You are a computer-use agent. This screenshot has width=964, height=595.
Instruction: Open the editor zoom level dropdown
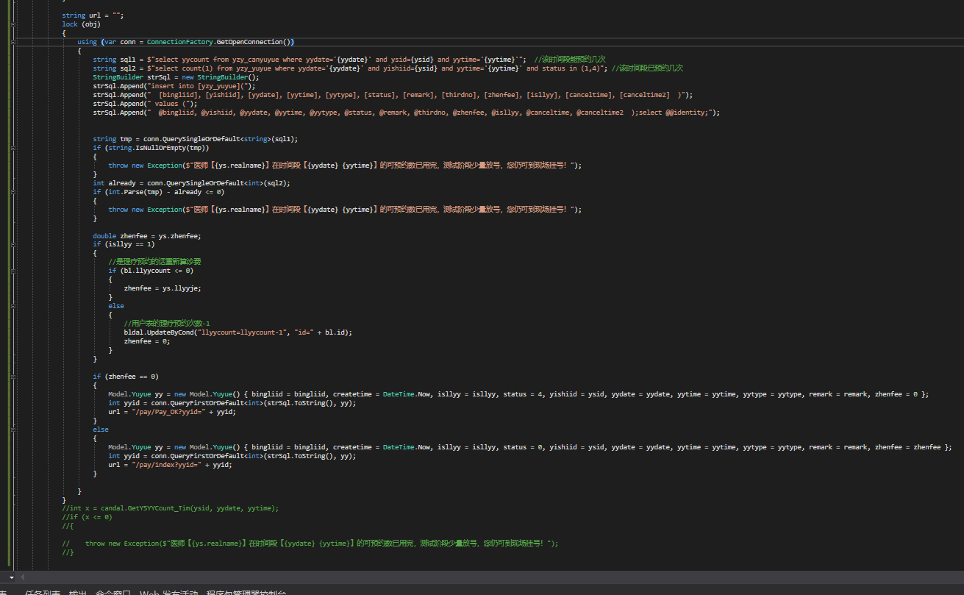[x=11, y=577]
